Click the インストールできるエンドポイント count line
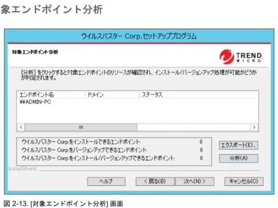 (x=112, y=142)
